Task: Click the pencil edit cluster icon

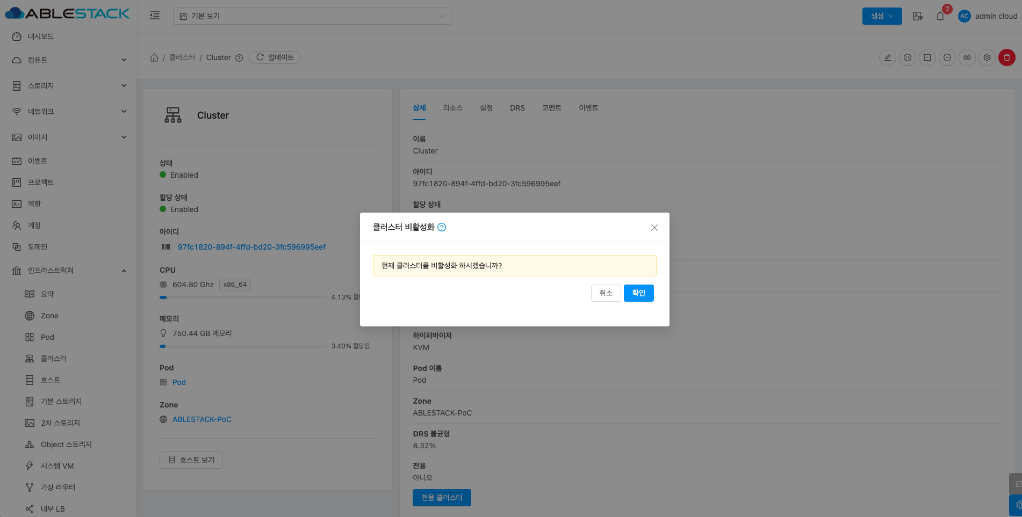Action: (x=887, y=57)
